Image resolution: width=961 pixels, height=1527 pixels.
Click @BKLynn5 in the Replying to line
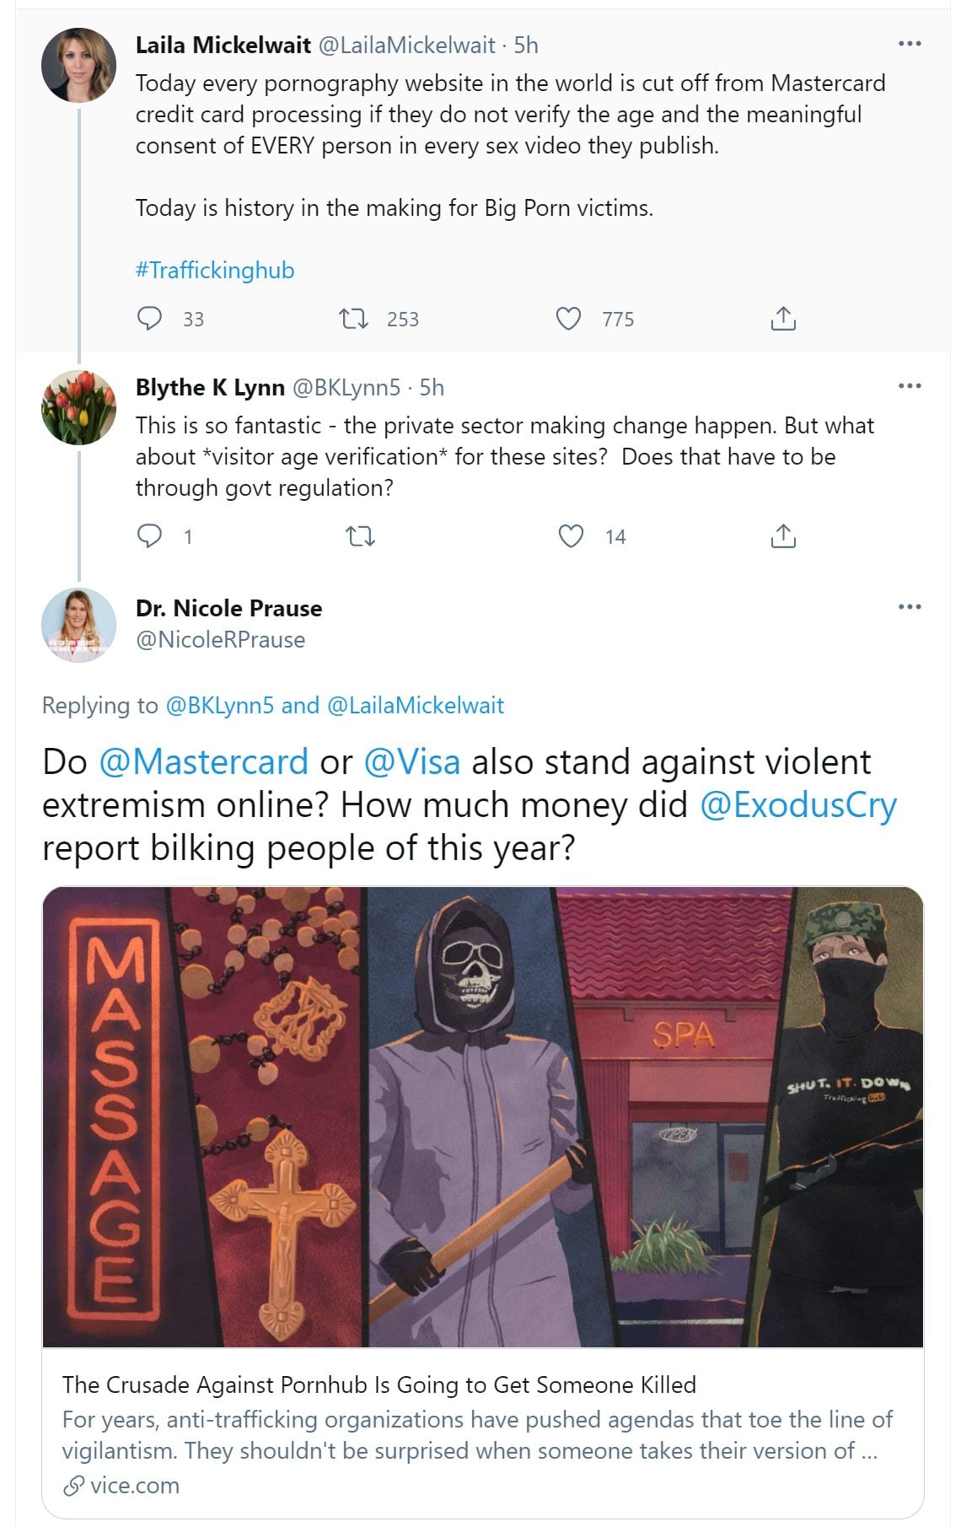pyautogui.click(x=219, y=706)
